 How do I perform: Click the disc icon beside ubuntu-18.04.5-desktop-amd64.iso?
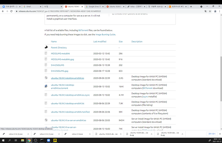[46, 78]
